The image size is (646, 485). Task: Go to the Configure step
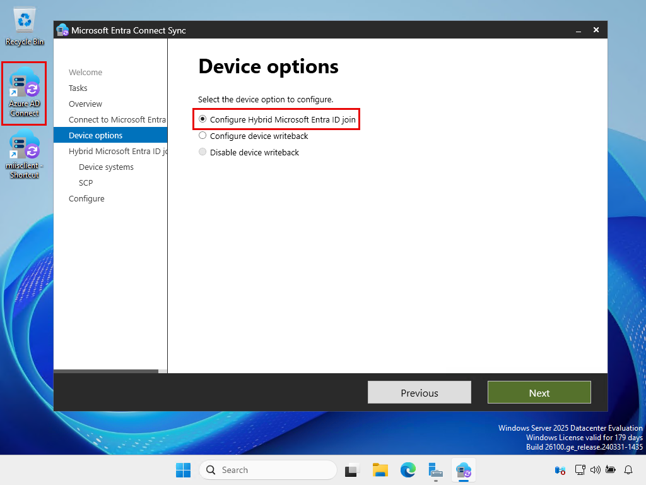86,199
